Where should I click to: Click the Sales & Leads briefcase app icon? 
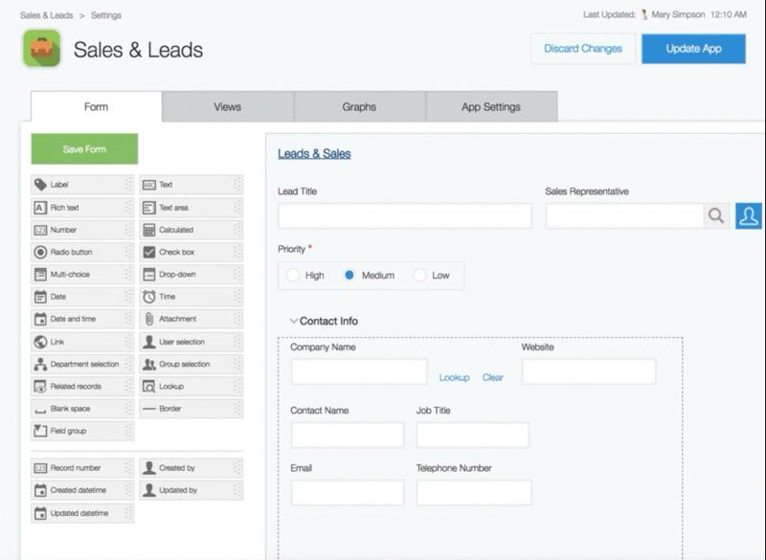(42, 48)
